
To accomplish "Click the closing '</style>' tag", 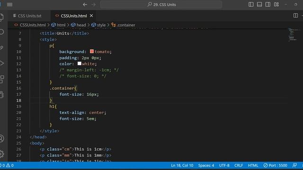I will click(49, 131).
